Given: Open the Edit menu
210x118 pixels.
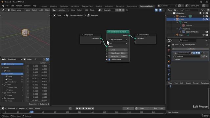Looking at the screenshot, I should point(12,6).
